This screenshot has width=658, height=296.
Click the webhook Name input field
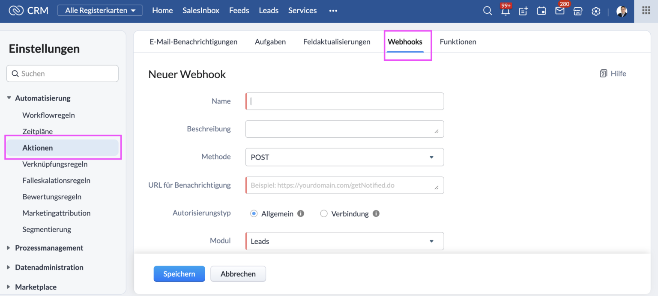coord(344,101)
